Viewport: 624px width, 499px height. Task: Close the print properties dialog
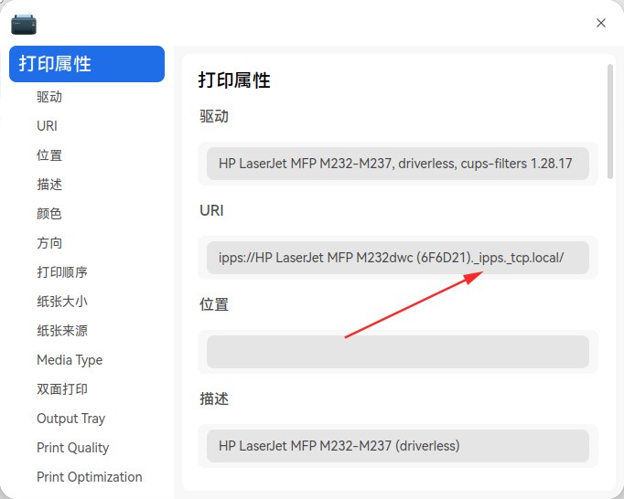click(601, 23)
